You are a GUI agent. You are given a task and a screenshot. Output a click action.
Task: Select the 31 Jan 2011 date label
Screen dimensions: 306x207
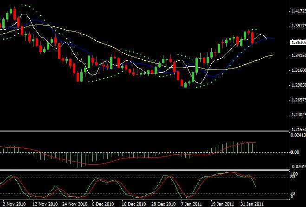[x=253, y=204]
